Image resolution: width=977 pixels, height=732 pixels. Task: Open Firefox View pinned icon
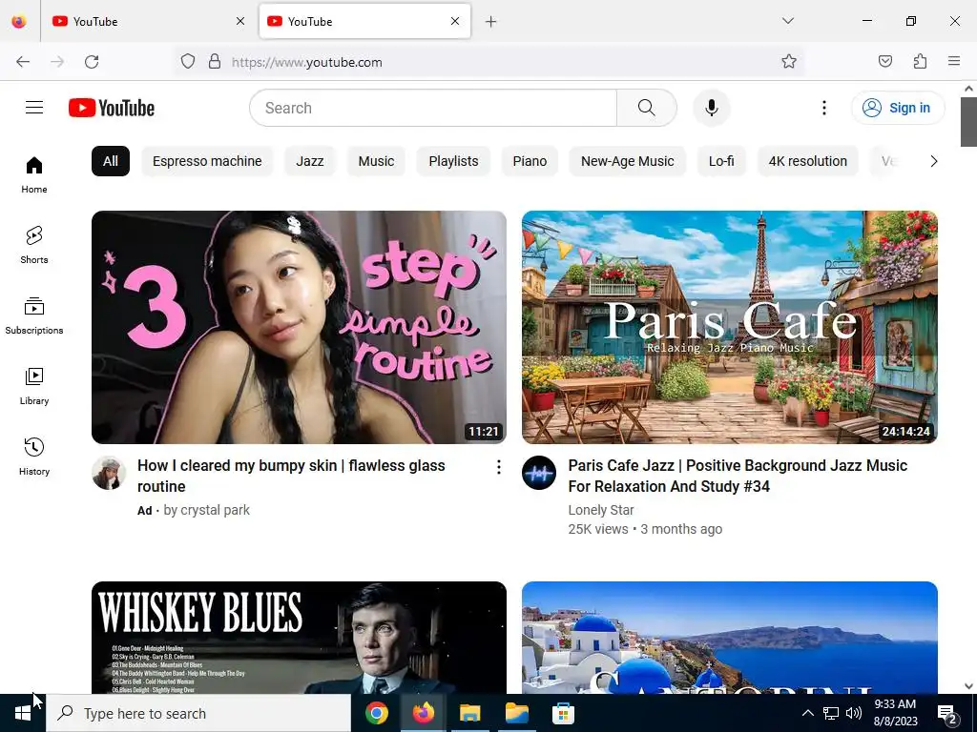(19, 21)
